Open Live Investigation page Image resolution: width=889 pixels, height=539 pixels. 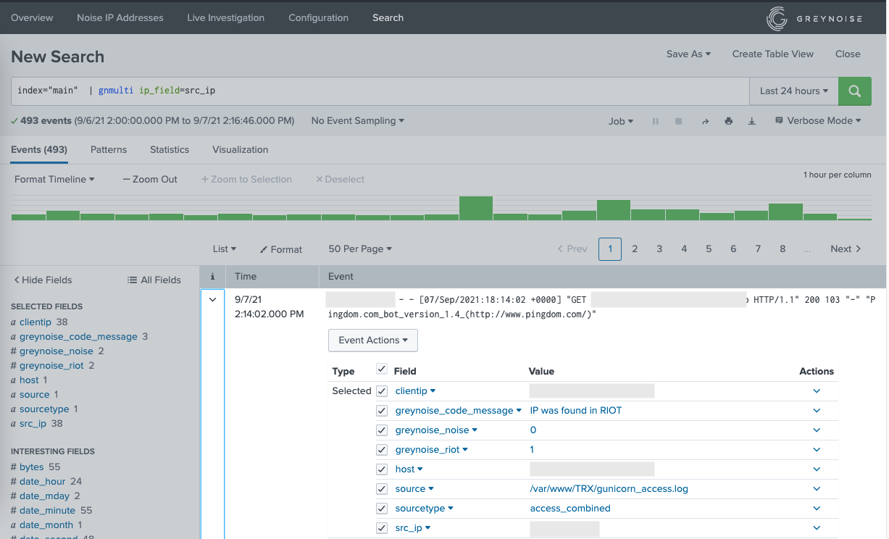click(225, 17)
